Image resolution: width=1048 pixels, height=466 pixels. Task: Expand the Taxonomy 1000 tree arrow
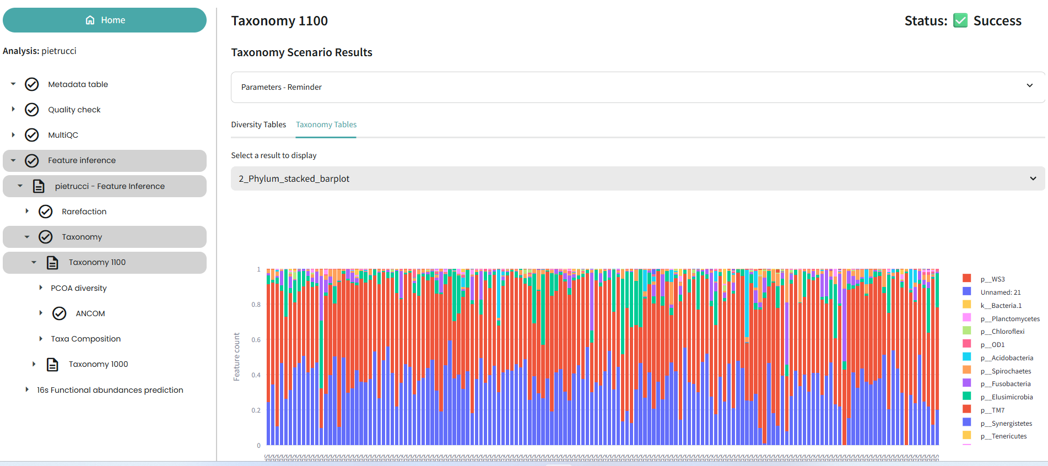pyautogui.click(x=34, y=364)
